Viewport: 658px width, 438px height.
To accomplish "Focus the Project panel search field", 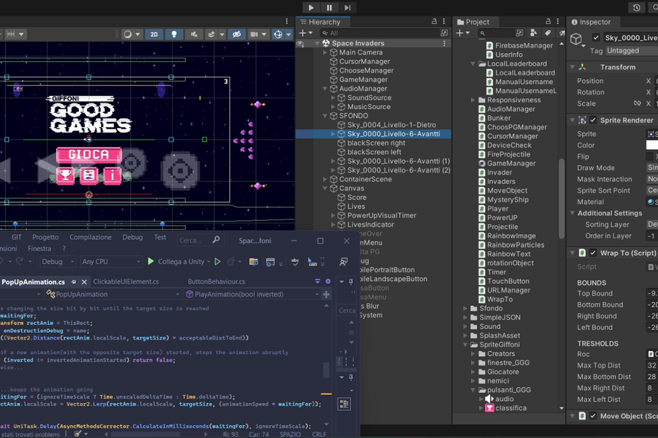I will tap(496, 33).
